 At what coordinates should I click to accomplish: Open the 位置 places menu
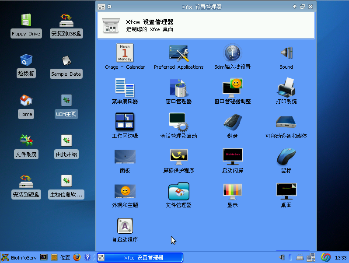[60, 257]
